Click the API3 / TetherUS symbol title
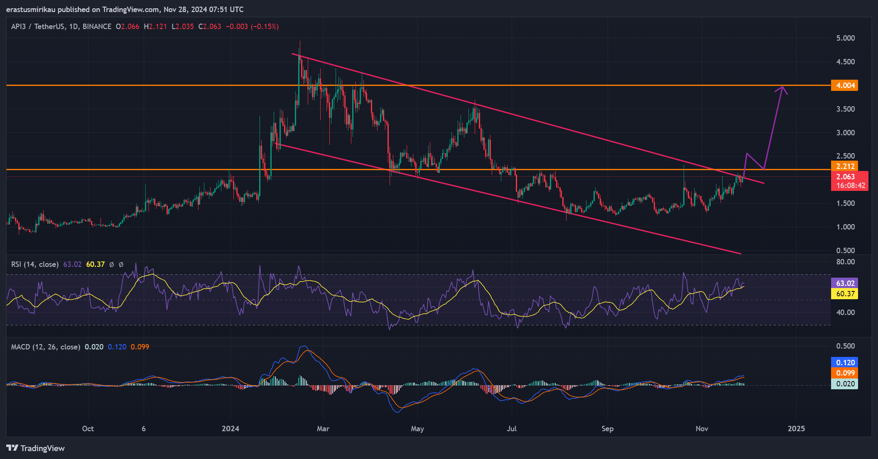 pos(61,27)
